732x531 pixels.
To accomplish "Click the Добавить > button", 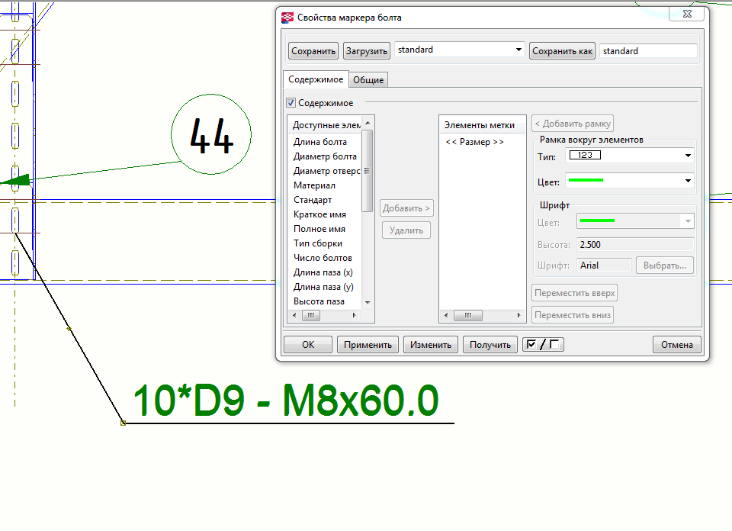I will (x=406, y=208).
